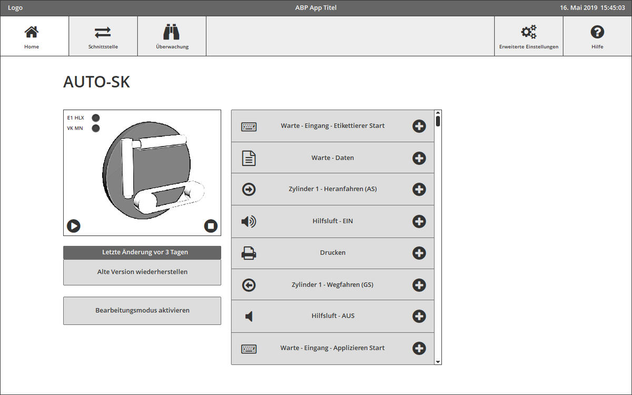Expand Hilfsluft - AUS using the plus button
Image resolution: width=632 pixels, height=395 pixels.
click(x=419, y=317)
